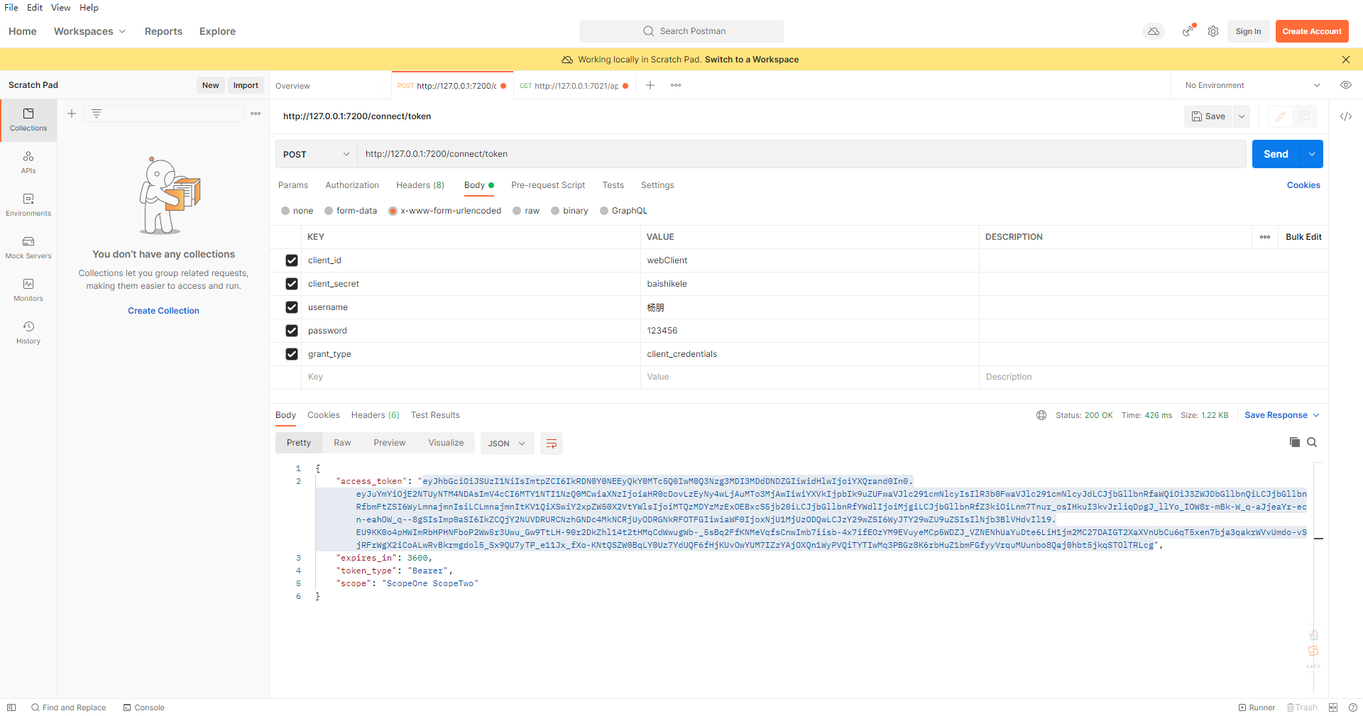Expand the Save Response dropdown
1363x716 pixels.
1282,415
